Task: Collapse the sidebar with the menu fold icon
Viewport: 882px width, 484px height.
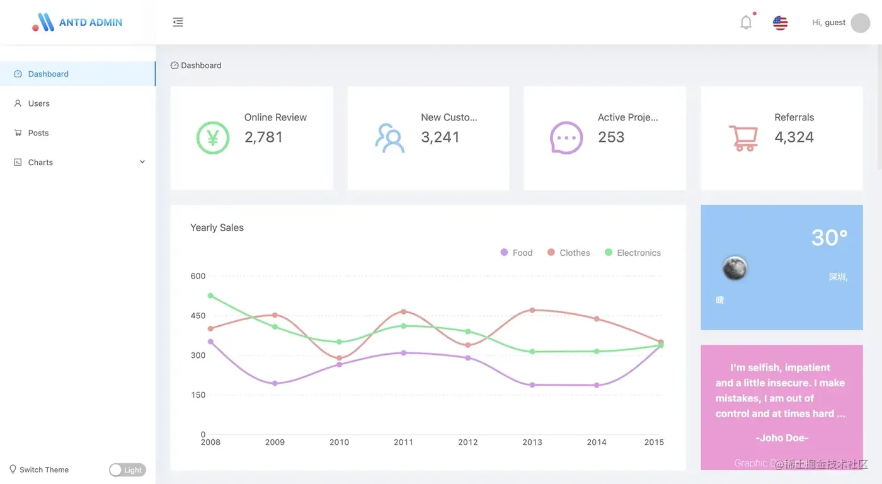Action: pos(178,22)
